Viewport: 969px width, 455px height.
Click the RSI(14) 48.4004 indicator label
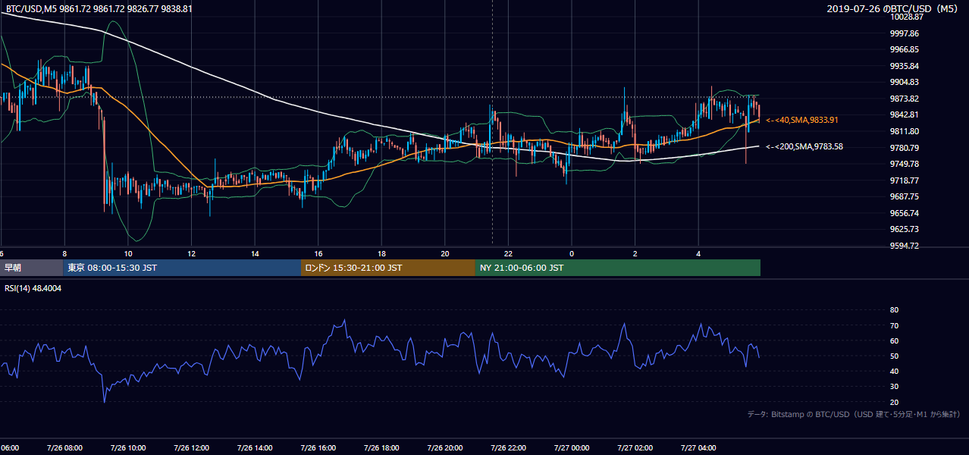33,288
